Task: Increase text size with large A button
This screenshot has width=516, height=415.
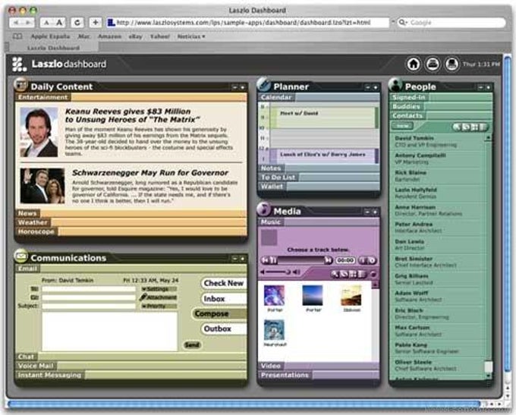Action: tap(59, 23)
